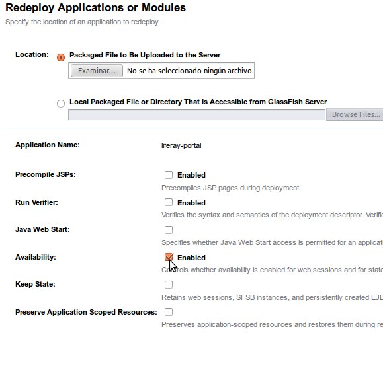Click the Examinar... file chooser button

coord(97,71)
